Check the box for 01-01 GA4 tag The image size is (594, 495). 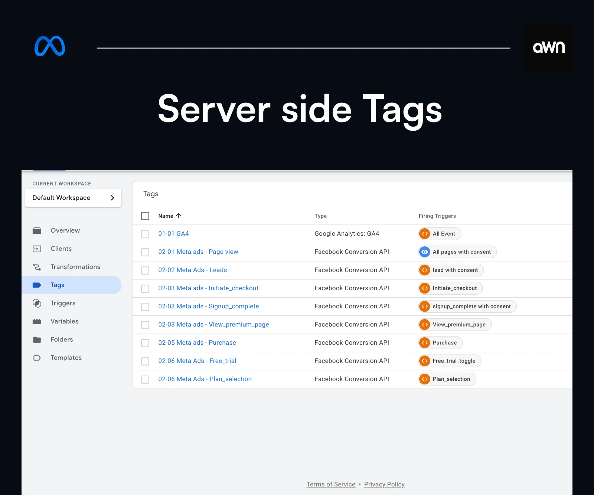(x=145, y=234)
